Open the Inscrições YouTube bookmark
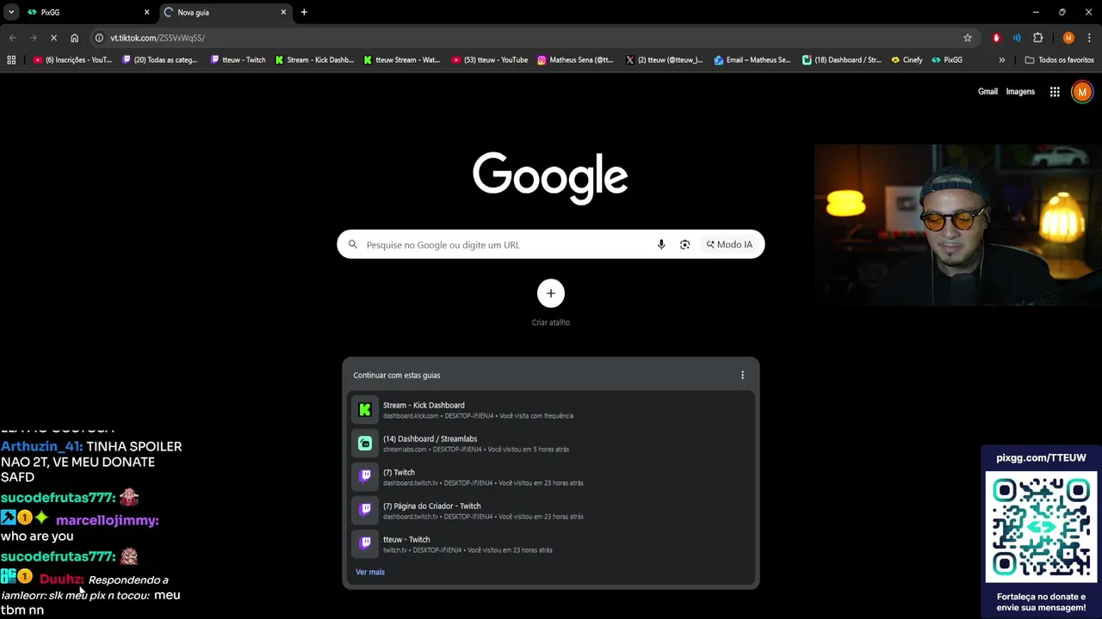Viewport: 1102px width, 619px height. point(72,60)
